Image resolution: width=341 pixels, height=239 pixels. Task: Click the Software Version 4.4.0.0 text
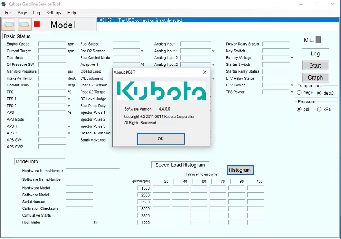click(147, 109)
